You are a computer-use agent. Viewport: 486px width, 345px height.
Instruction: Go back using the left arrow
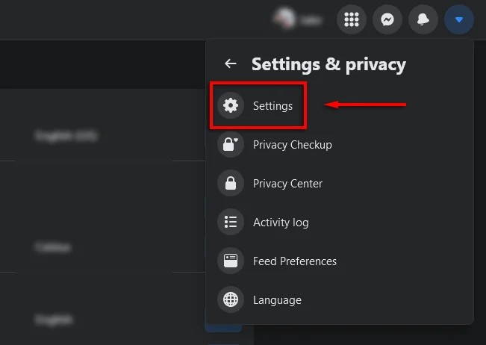coord(231,64)
